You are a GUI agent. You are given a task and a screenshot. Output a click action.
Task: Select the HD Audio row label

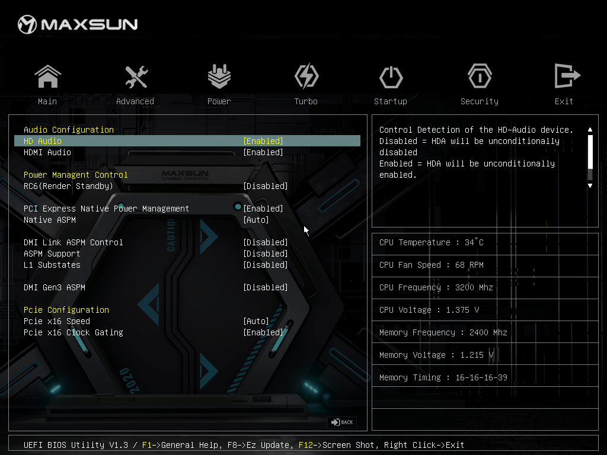point(43,141)
